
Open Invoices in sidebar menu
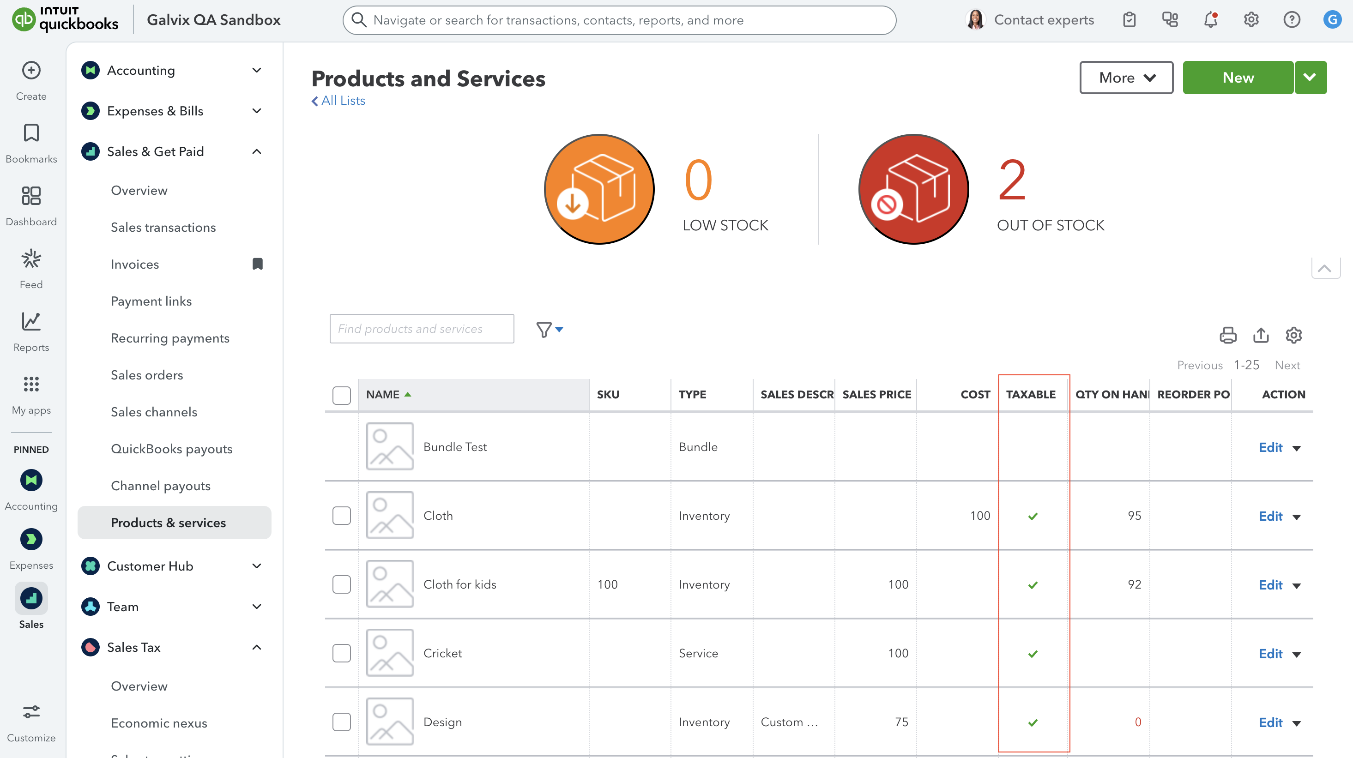coord(135,264)
